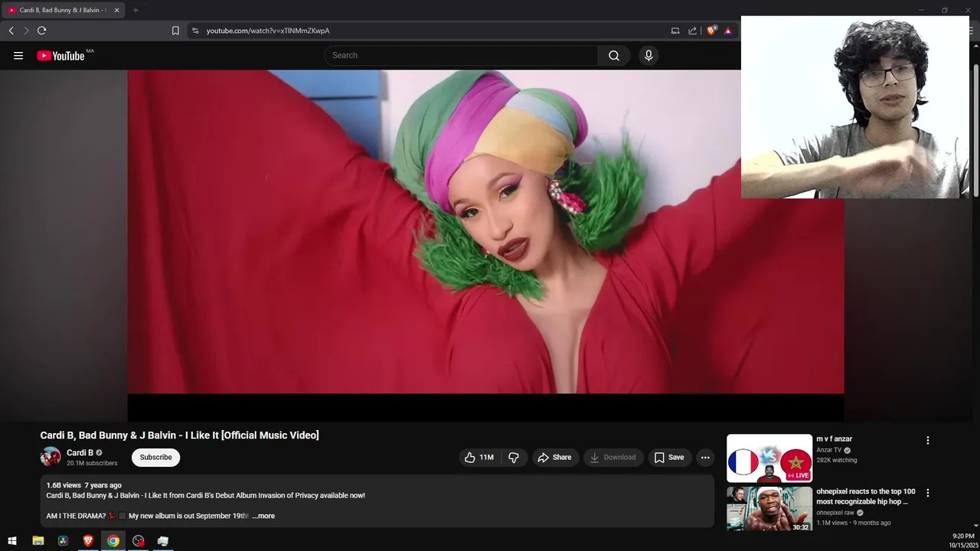Screen dimensions: 980x551
Task: Open the ohnepixel reacts video thumbnail
Action: click(769, 509)
